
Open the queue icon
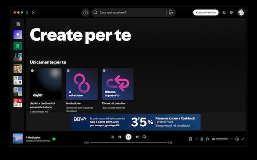tap(202, 139)
